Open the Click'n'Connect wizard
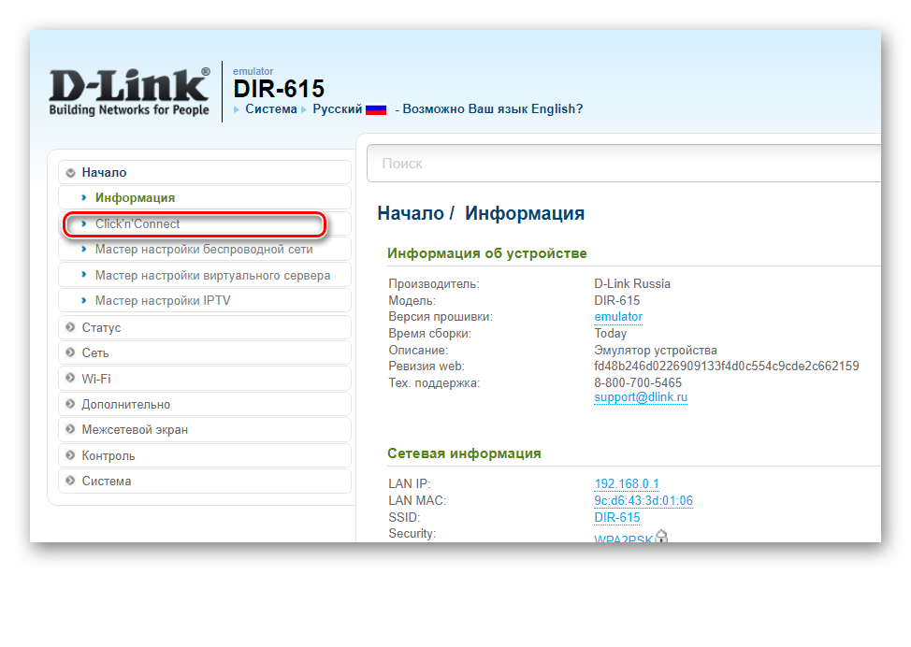911x647 pixels. (205, 223)
